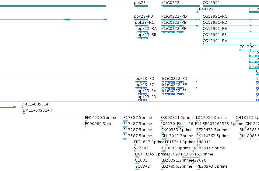This screenshot has height=171, width=259.
Task: Click the purple feature line at far left
Action: point(8,107)
